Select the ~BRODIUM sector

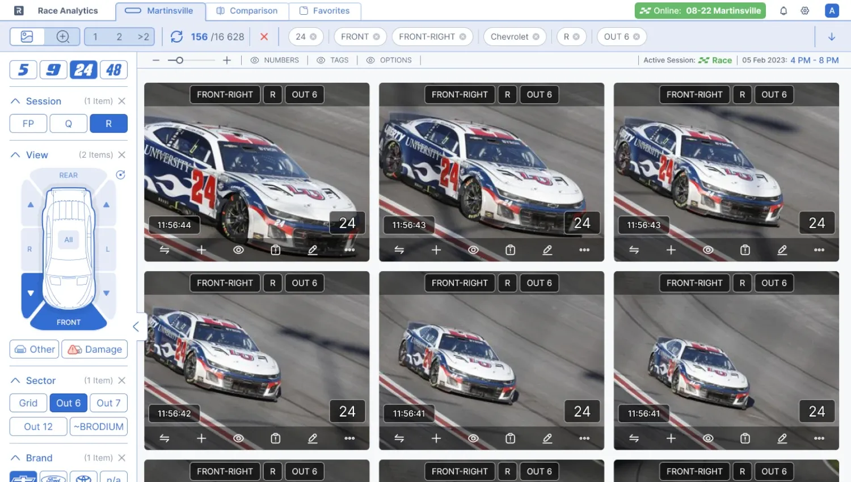(99, 427)
